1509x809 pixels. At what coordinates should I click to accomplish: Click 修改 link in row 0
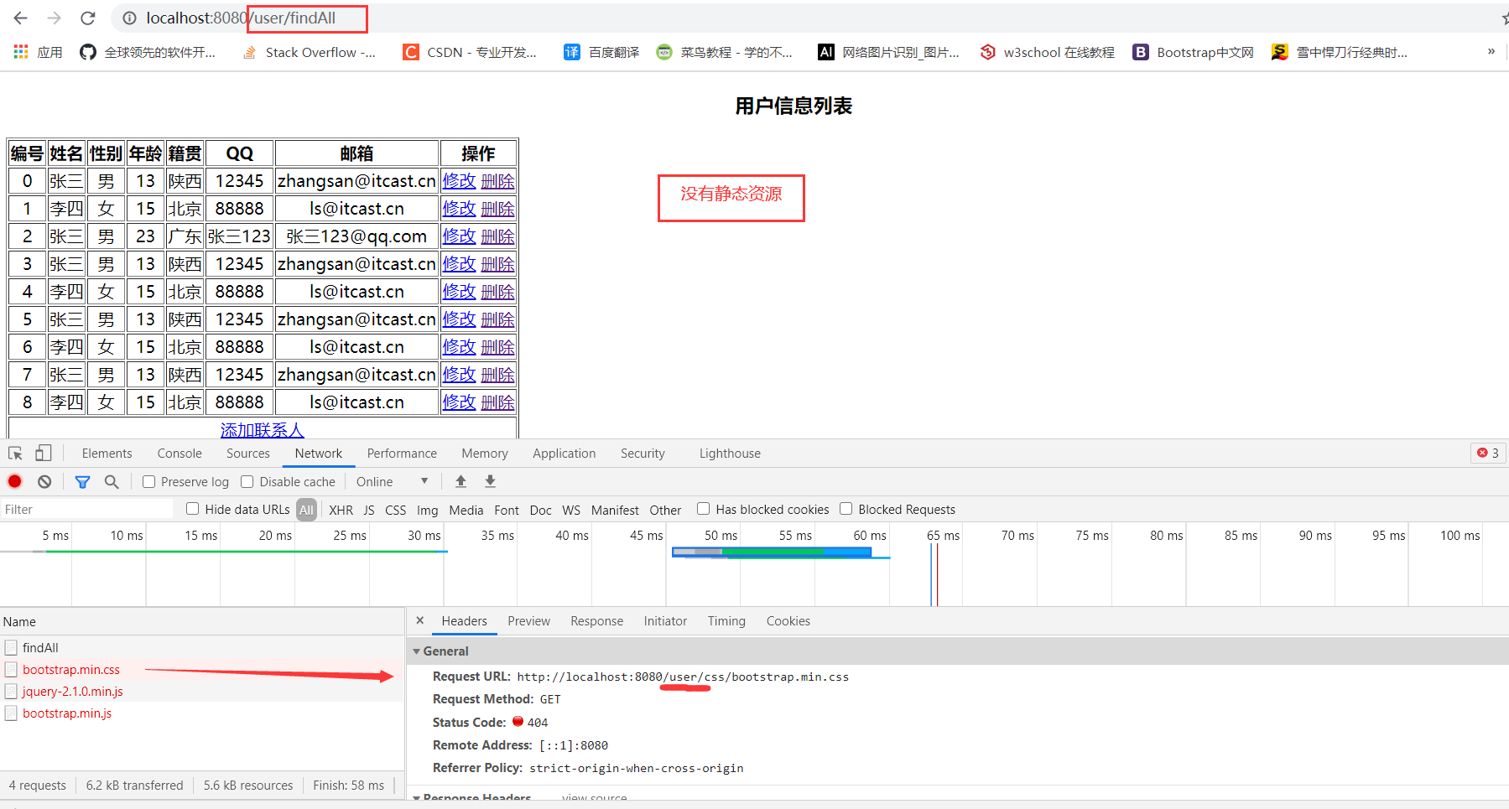click(459, 181)
